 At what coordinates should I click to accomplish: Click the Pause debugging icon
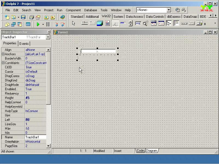(x=48, y=24)
